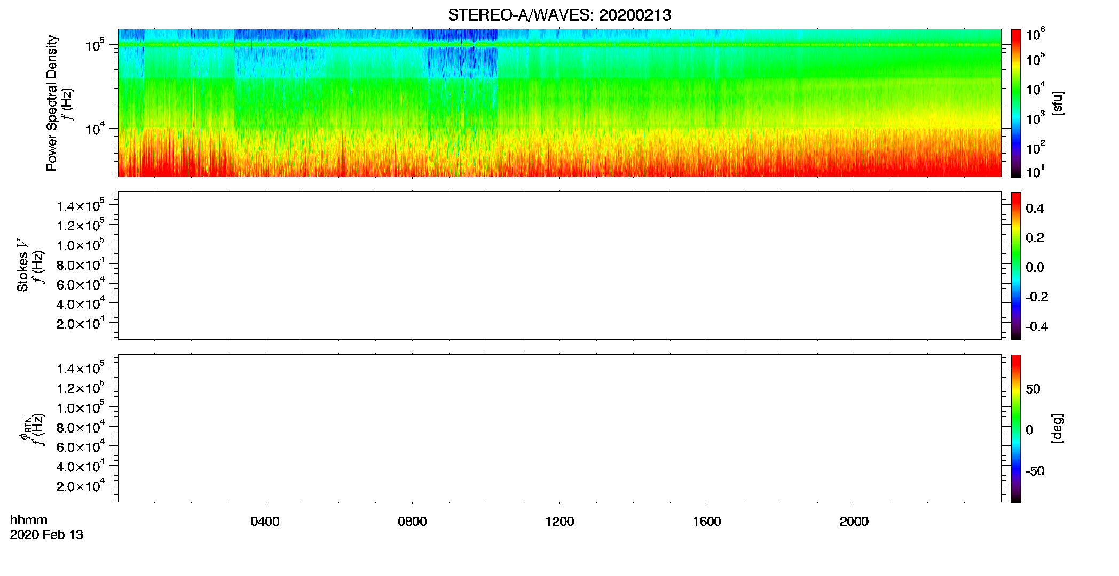Click the power spectral density colorbar
The image size is (1119, 576).
pos(1016,103)
